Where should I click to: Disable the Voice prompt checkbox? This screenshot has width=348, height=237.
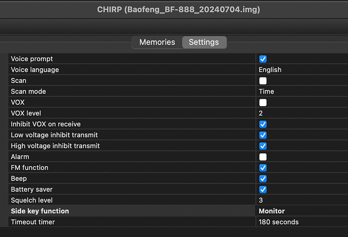[263, 59]
